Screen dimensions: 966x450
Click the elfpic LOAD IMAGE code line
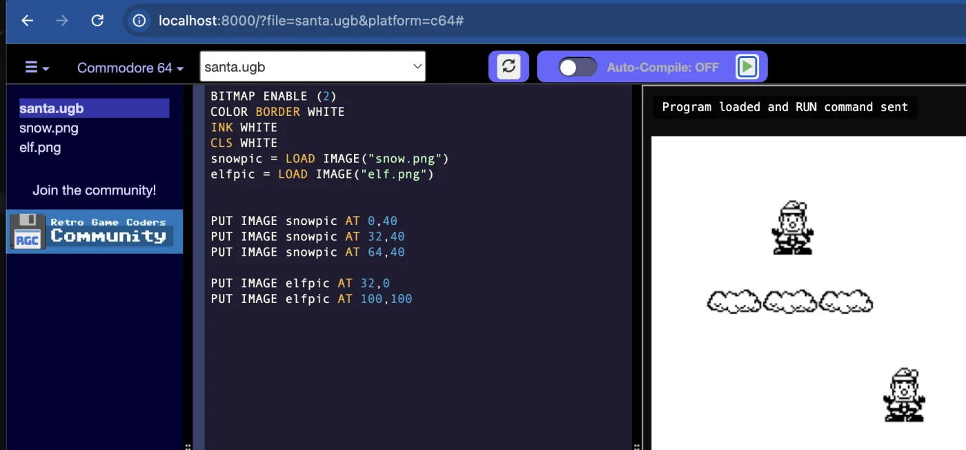point(322,174)
